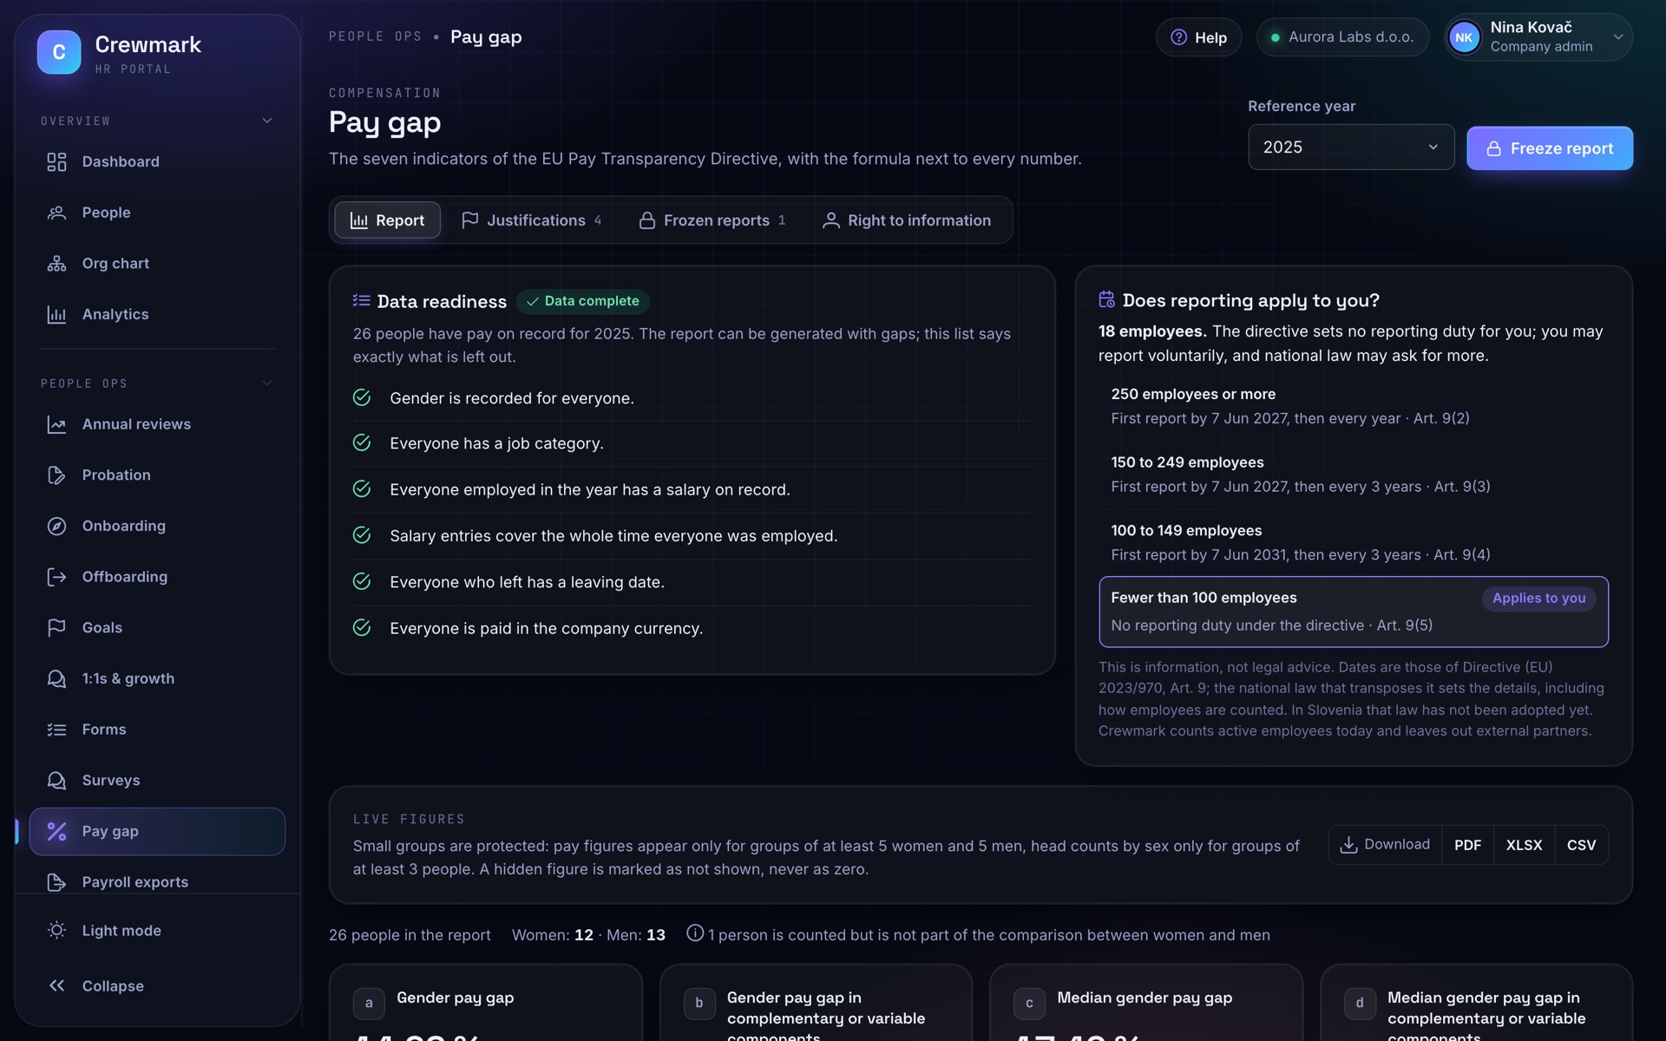Image resolution: width=1666 pixels, height=1041 pixels.
Task: Click the Help question-mark button
Action: pos(1198,37)
